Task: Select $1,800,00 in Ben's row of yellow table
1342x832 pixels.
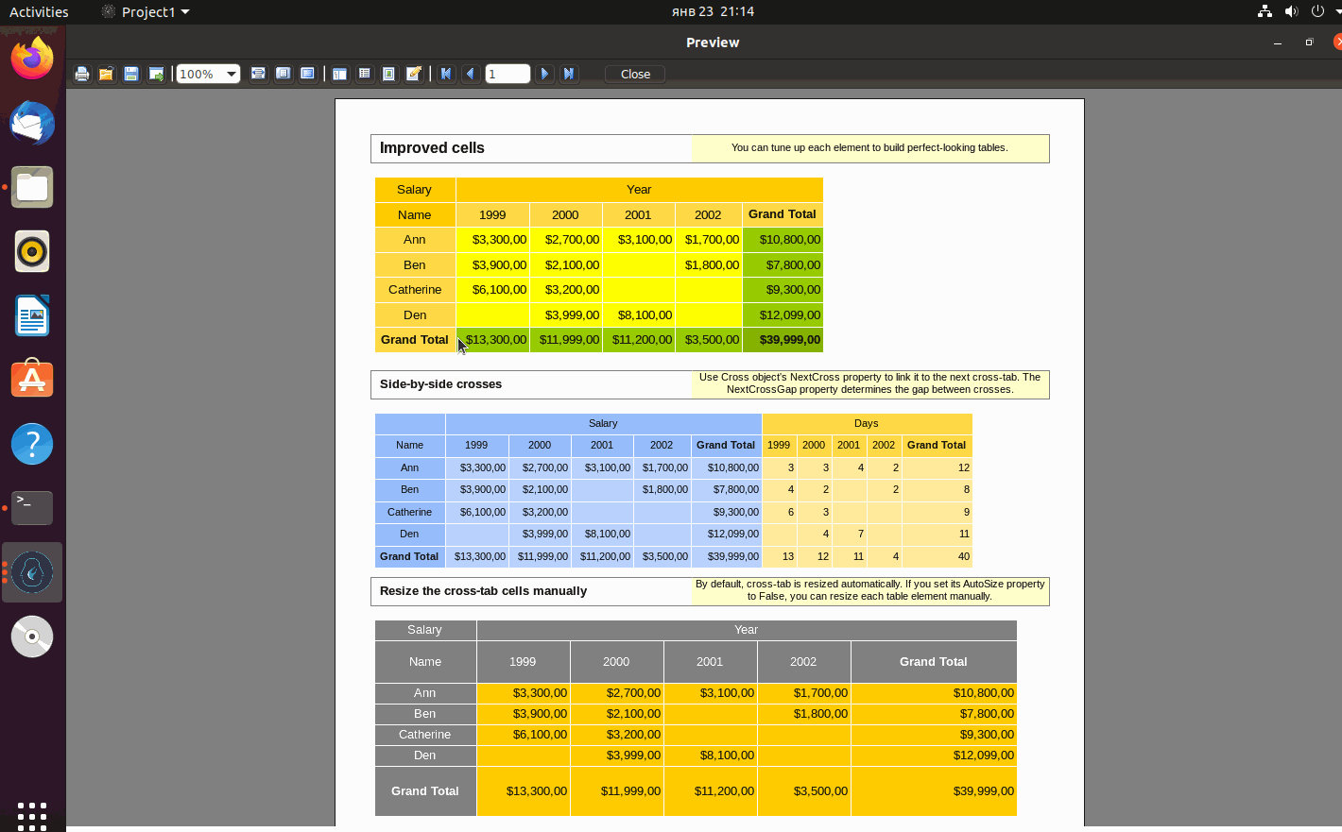Action: (708, 265)
